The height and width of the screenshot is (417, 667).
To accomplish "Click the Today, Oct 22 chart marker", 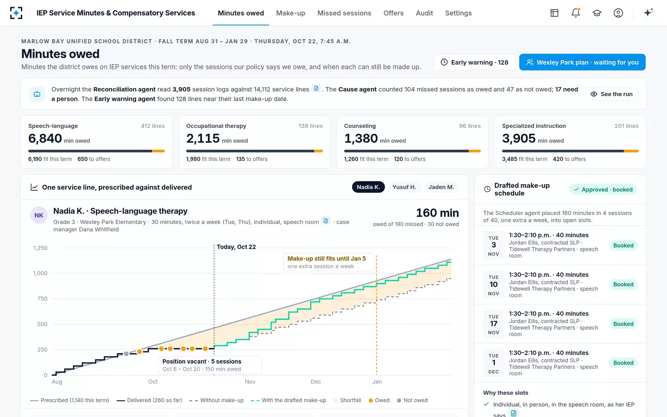I will click(236, 247).
